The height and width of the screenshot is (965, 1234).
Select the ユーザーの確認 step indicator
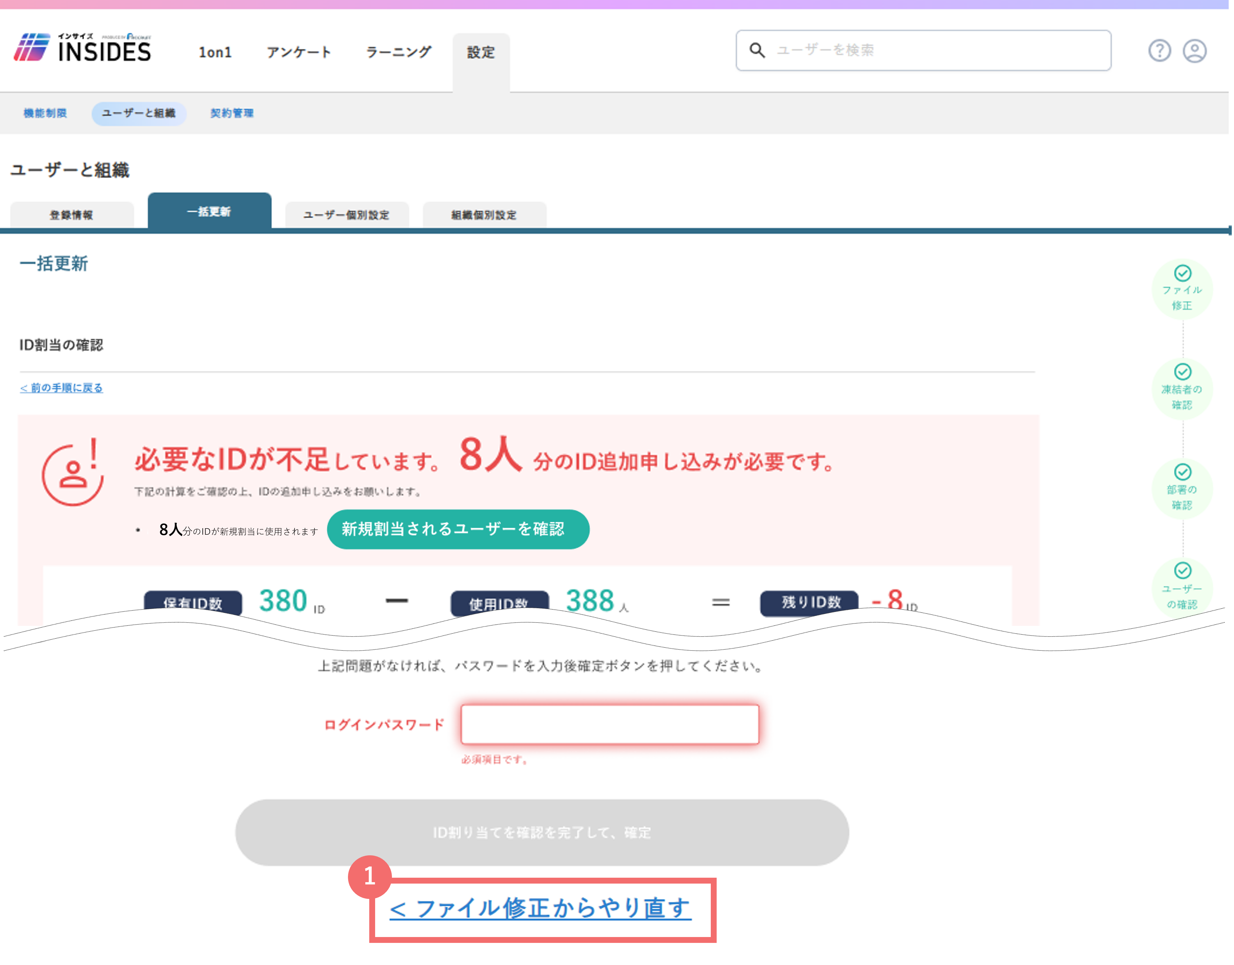click(1182, 588)
